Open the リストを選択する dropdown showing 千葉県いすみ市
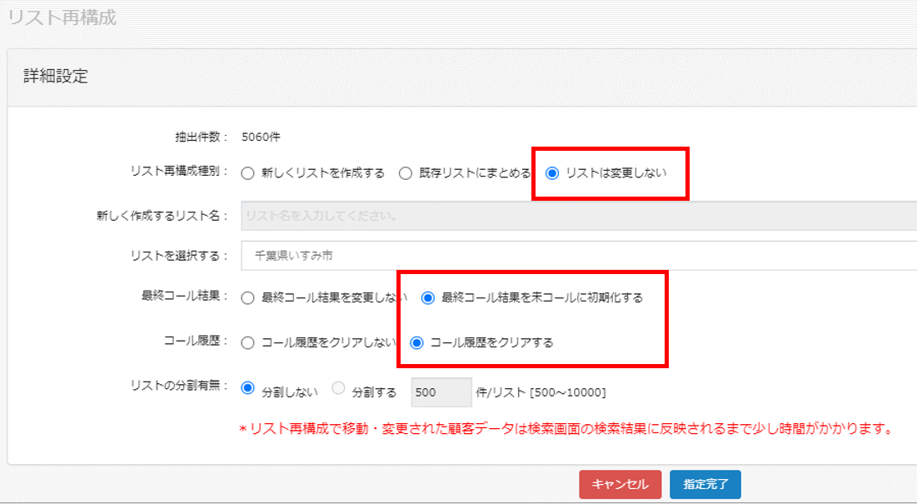 [579, 256]
